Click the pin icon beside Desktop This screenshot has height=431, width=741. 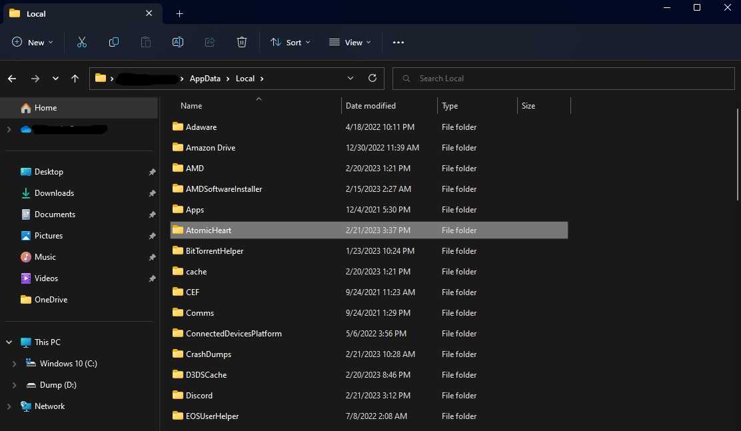152,172
